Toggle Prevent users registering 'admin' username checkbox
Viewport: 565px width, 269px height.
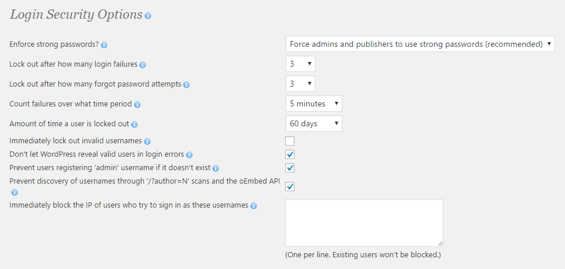(x=290, y=168)
